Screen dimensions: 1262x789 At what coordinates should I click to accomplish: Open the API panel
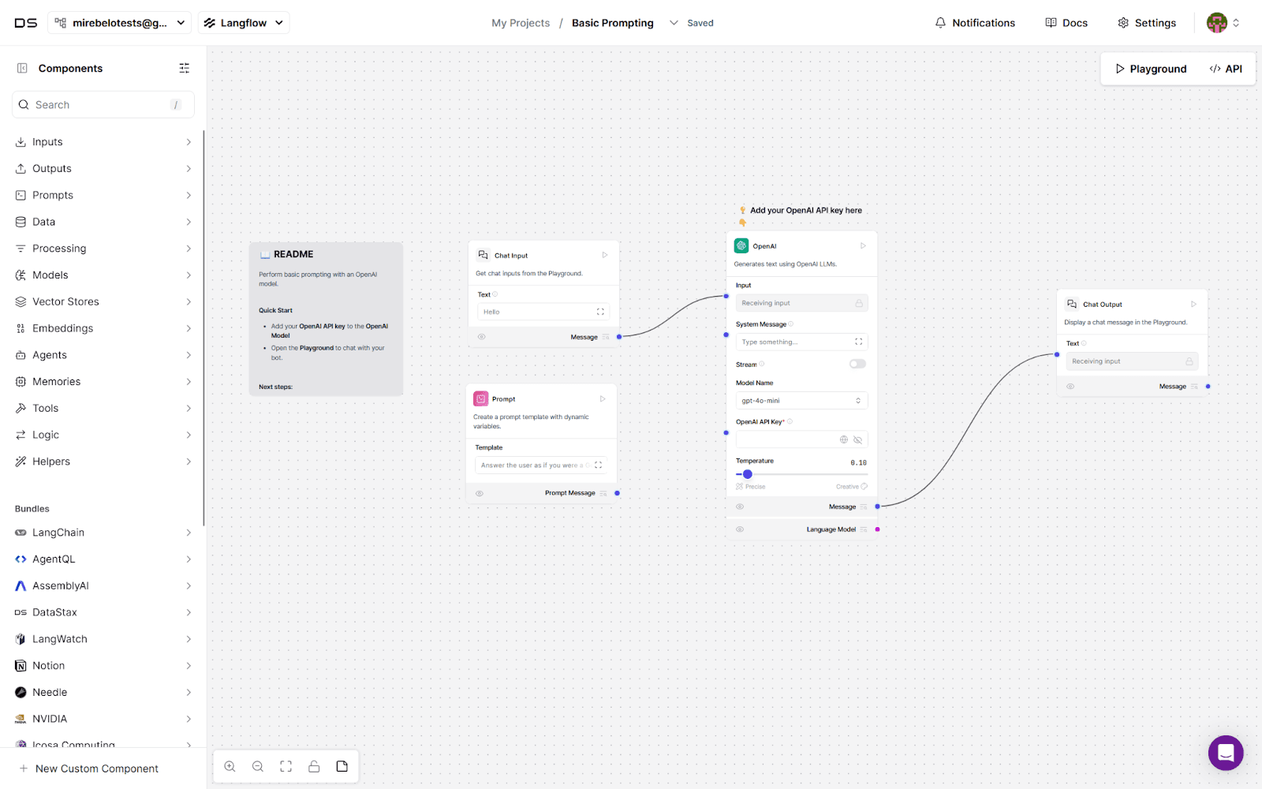click(1226, 69)
